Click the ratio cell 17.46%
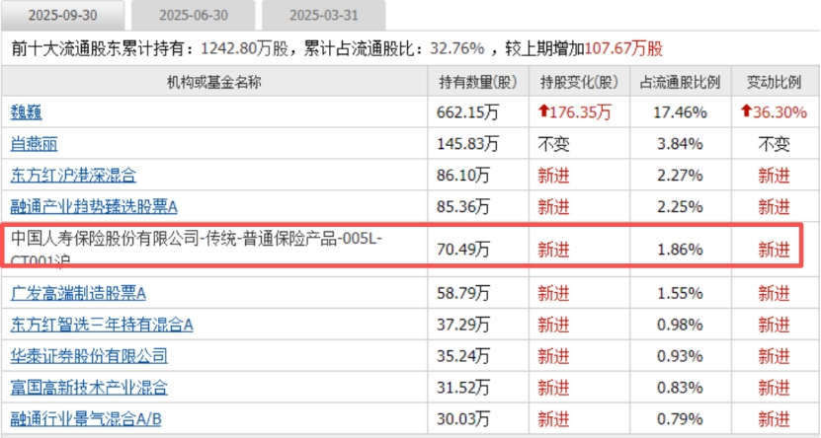This screenshot has width=821, height=438. 680,112
